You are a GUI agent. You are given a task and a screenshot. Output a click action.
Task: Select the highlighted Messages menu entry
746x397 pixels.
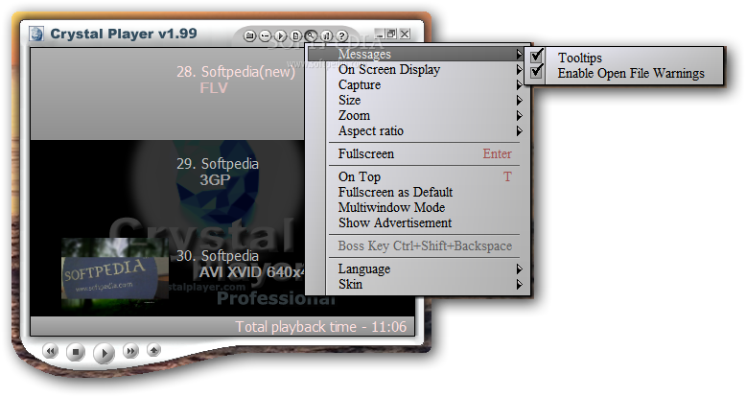click(415, 55)
